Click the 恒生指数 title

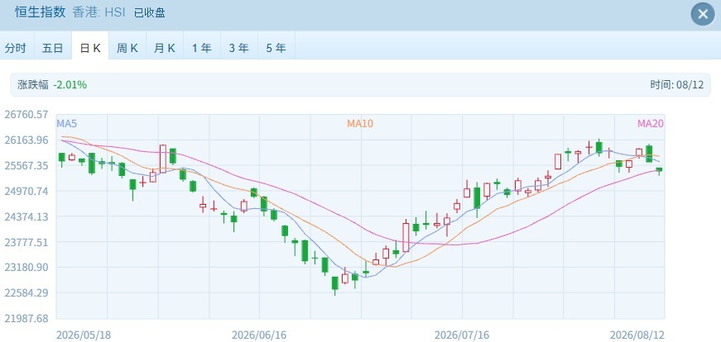tap(40, 12)
